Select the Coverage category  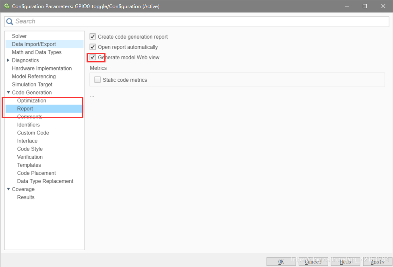coord(23,189)
